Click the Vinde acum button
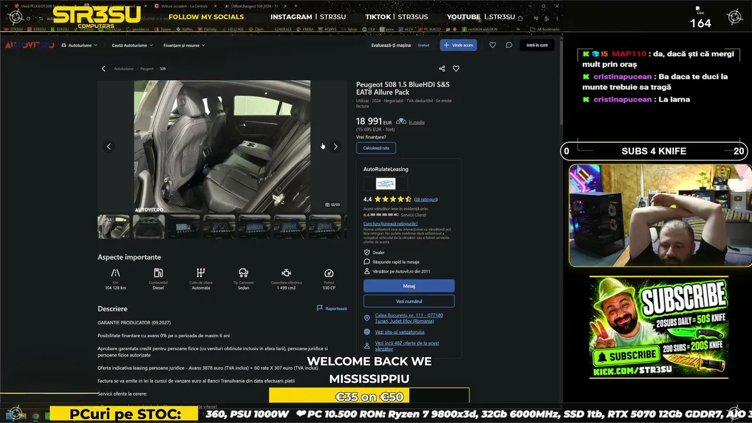Viewport: 752px width, 423px height. click(458, 45)
